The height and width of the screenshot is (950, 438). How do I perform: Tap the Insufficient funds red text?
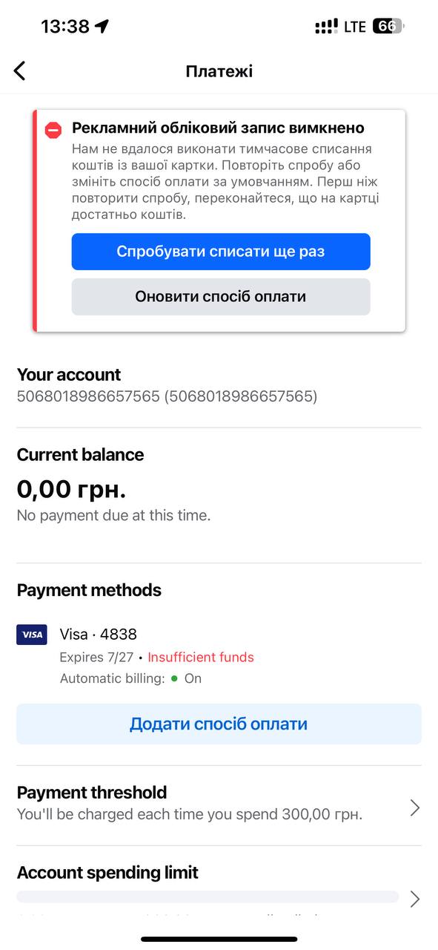click(x=201, y=657)
